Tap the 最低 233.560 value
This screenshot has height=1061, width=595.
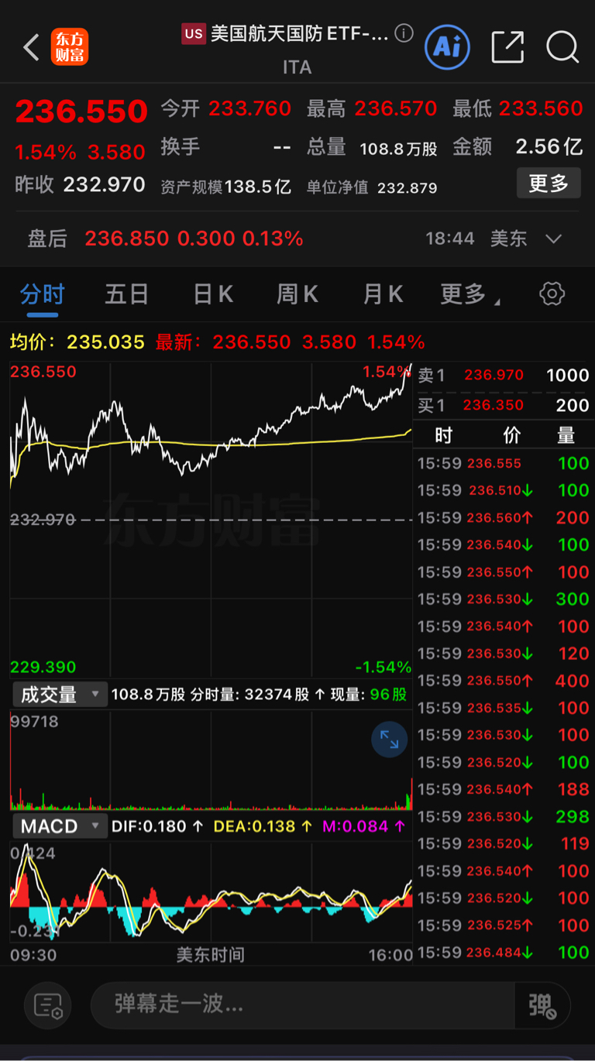[541, 109]
